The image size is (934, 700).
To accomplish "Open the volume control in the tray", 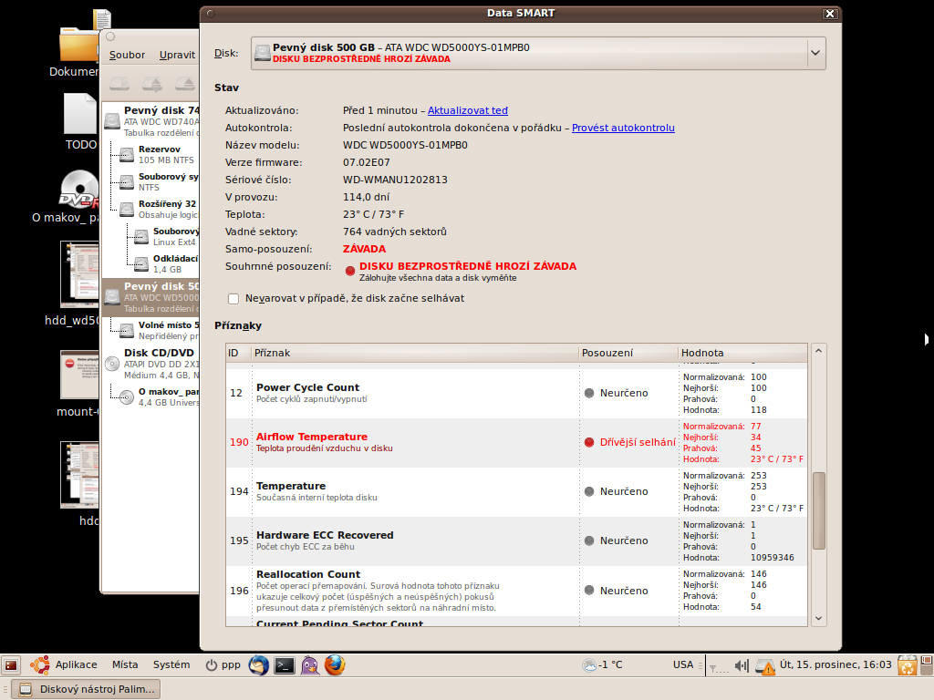I will click(x=742, y=665).
